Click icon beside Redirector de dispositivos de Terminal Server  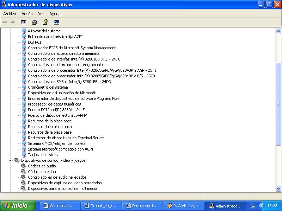tap(24, 138)
